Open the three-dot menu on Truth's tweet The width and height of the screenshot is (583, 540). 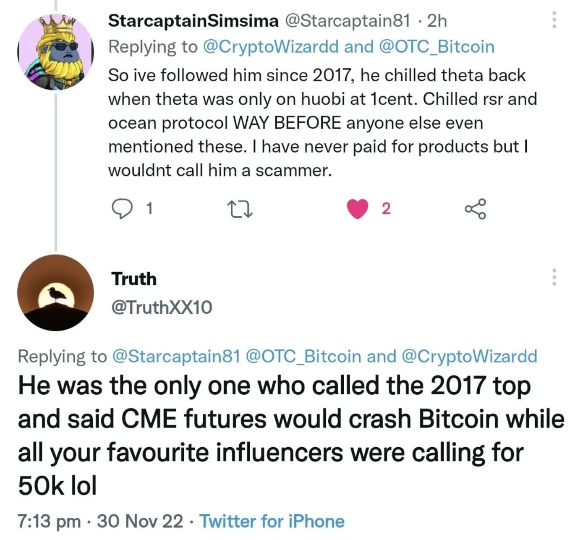point(554,277)
